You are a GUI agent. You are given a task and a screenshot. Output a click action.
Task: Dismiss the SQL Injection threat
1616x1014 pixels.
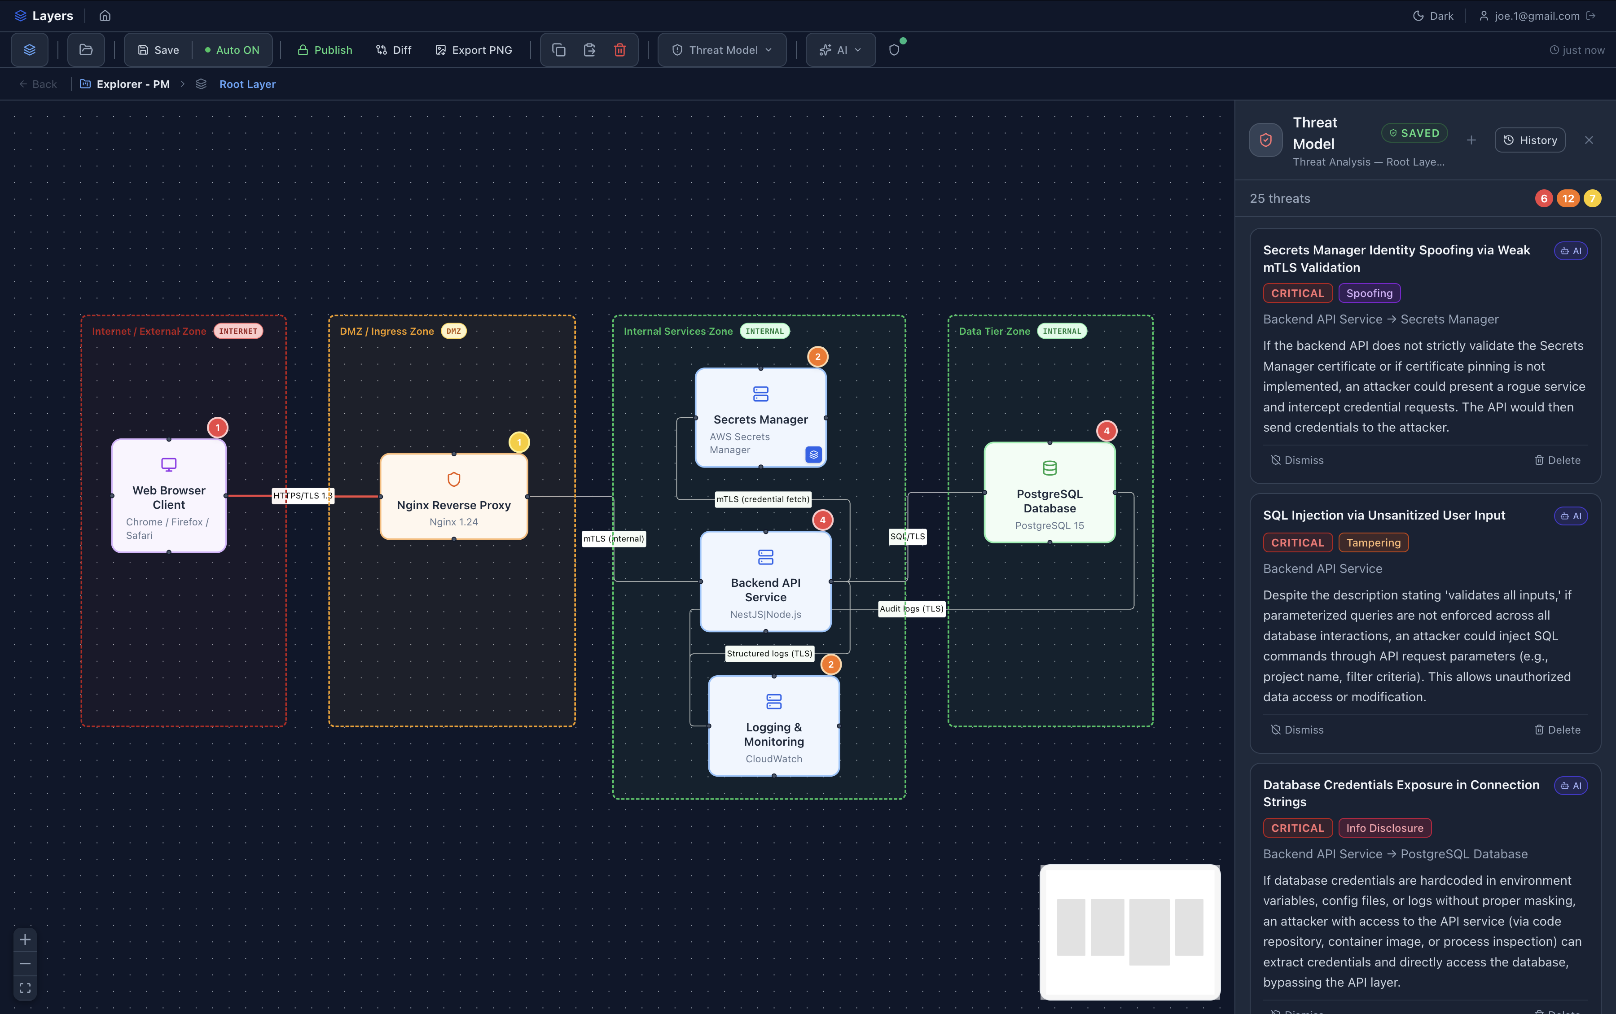[1297, 730]
